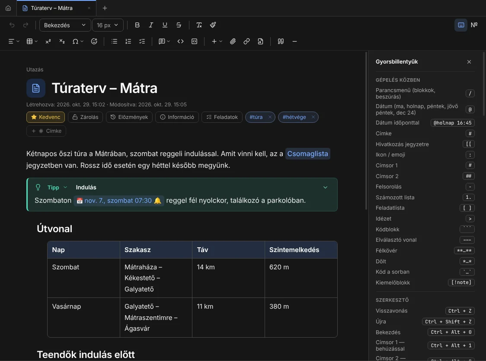Go to the home screen icon
The height and width of the screenshot is (361, 486).
8,8
